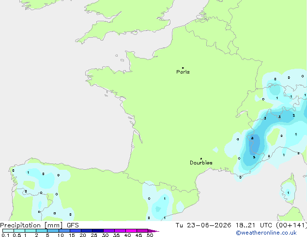Click the Dourbies city label
This screenshot has width=307, height=237.
point(201,163)
